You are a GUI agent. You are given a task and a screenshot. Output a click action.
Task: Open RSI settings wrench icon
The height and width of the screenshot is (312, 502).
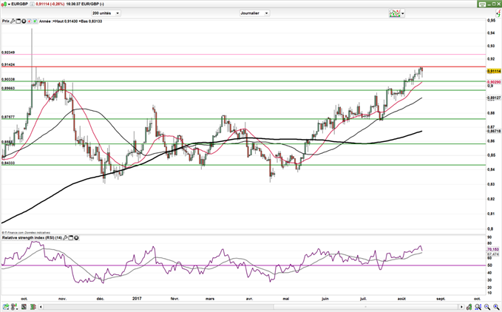[x=66, y=238]
